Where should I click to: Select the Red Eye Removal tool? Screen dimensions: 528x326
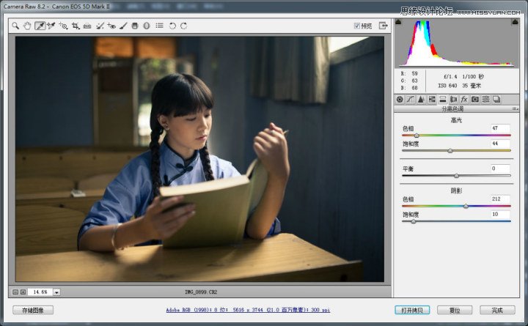point(111,26)
